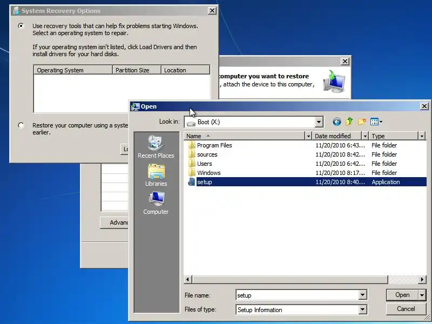This screenshot has height=324, width=432.
Task: Open the Date modified column filter arrow
Action: click(365, 136)
